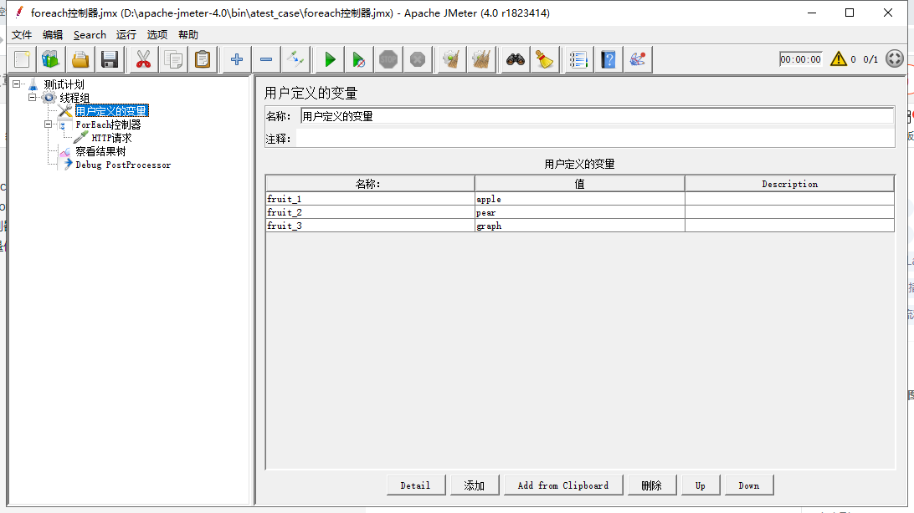Start the test with the green play icon
The image size is (914, 513).
tap(329, 59)
